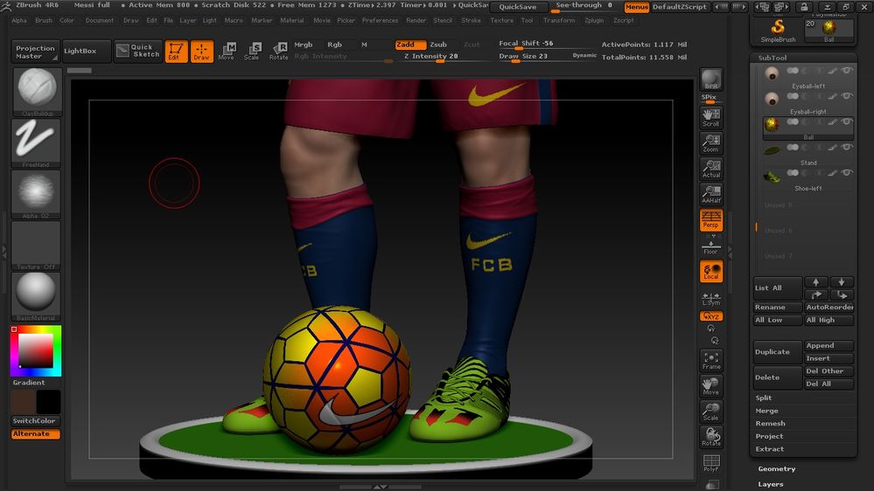Image resolution: width=874 pixels, height=491 pixels.
Task: Open the Alpha menu
Action: pyautogui.click(x=19, y=20)
